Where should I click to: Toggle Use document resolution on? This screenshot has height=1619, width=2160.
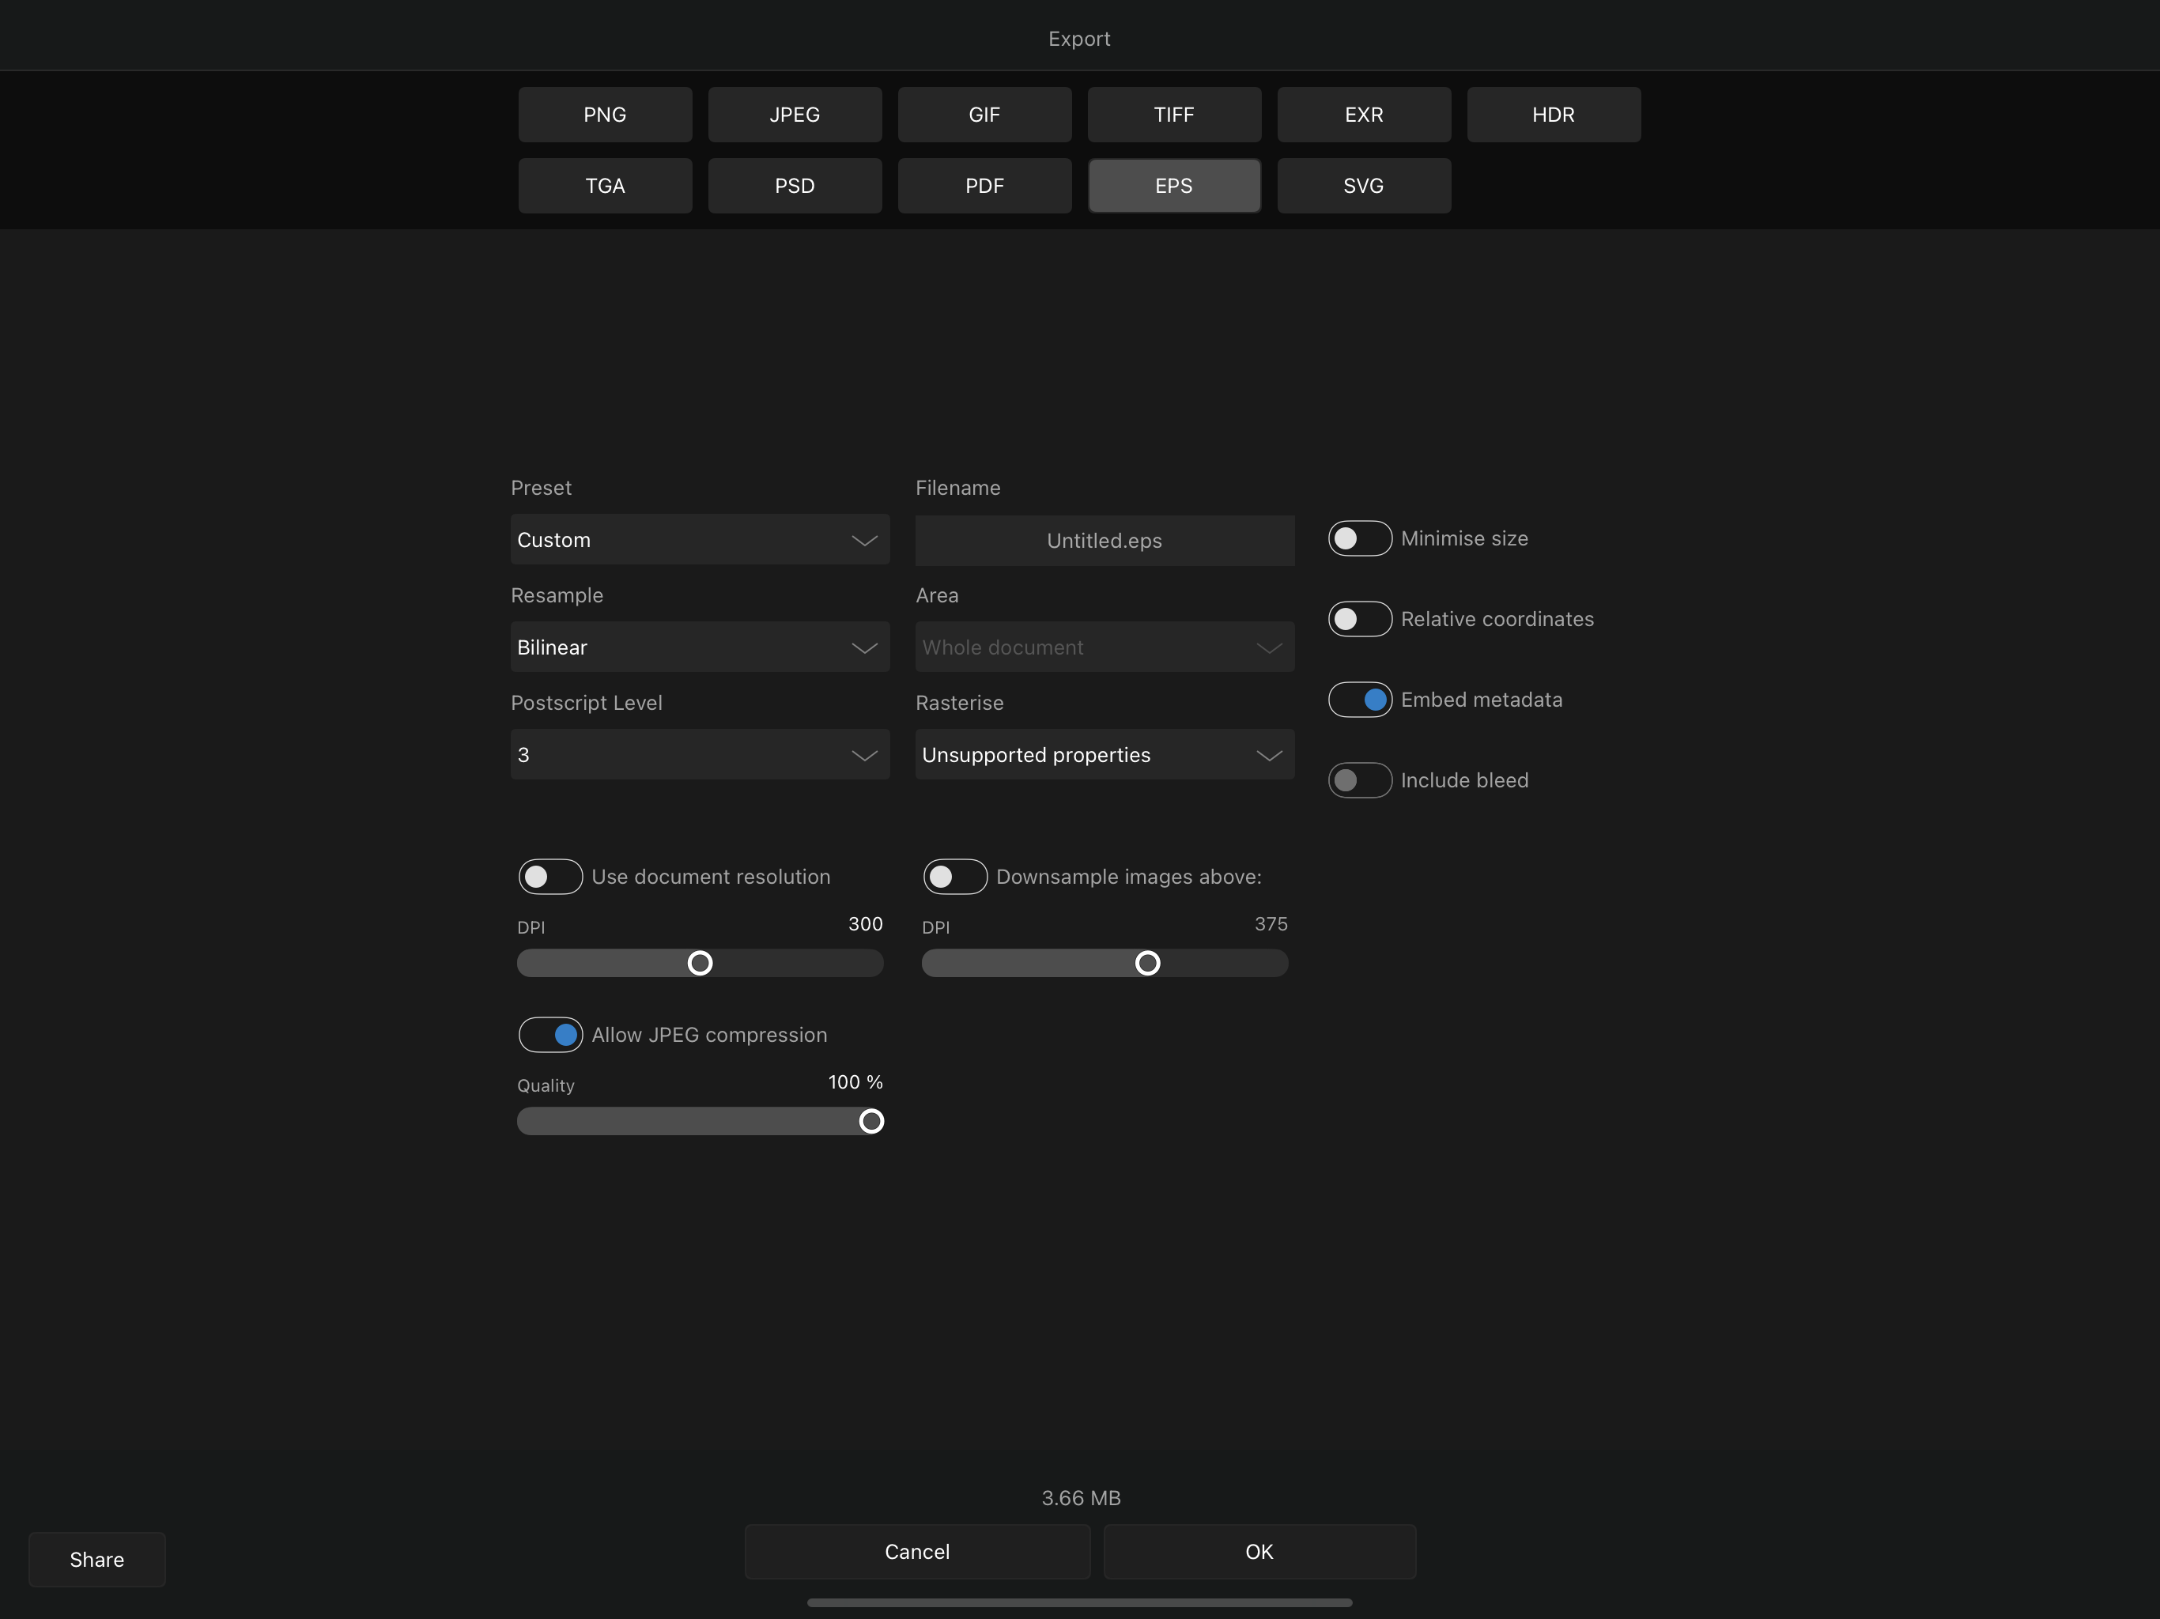tap(549, 877)
